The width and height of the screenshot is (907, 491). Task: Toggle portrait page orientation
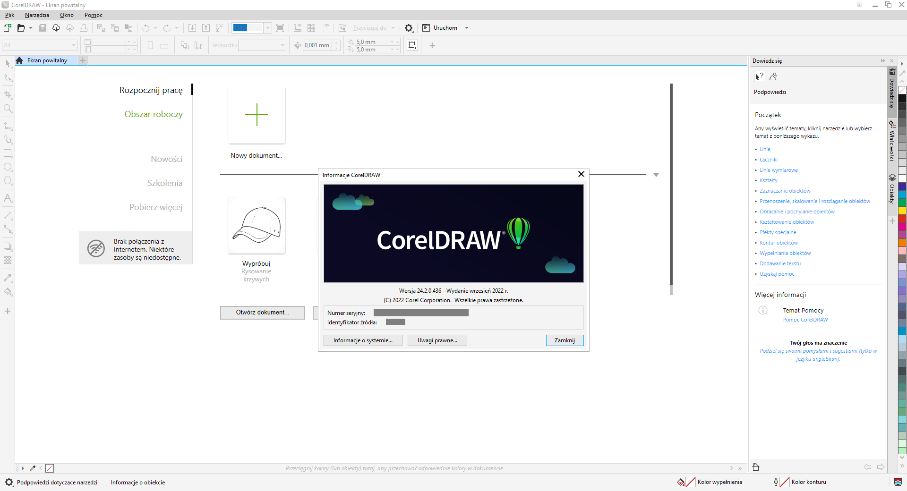[150, 45]
